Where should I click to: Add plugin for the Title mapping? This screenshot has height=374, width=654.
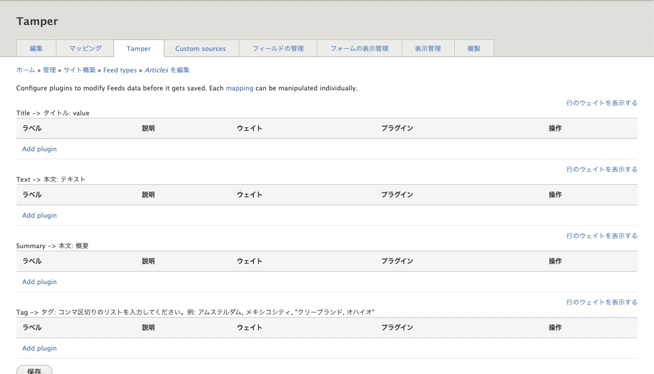[39, 149]
